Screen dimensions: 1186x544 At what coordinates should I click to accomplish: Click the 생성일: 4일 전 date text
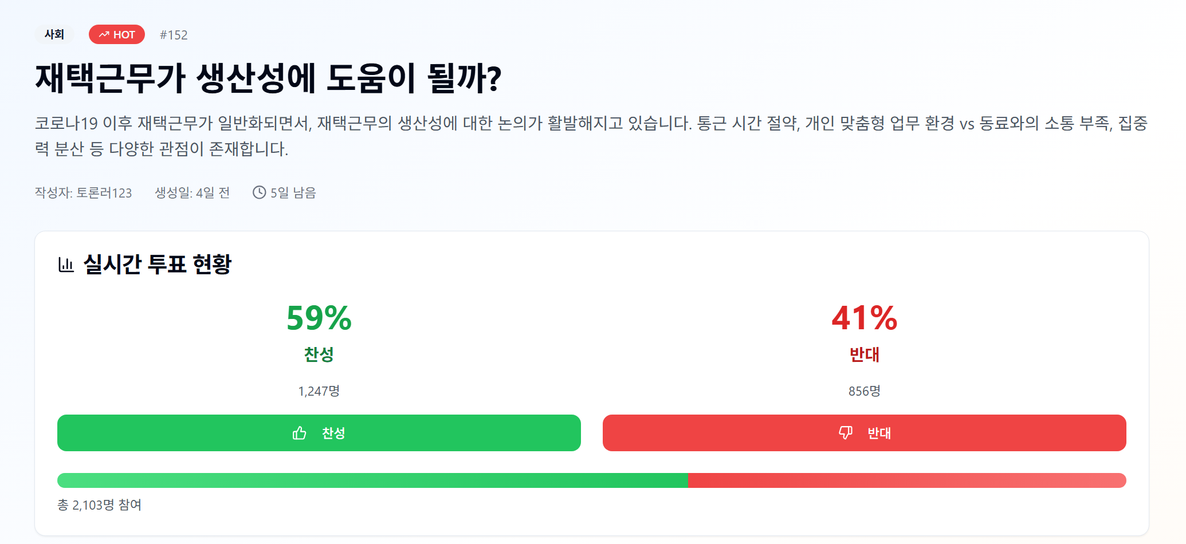[x=192, y=193]
